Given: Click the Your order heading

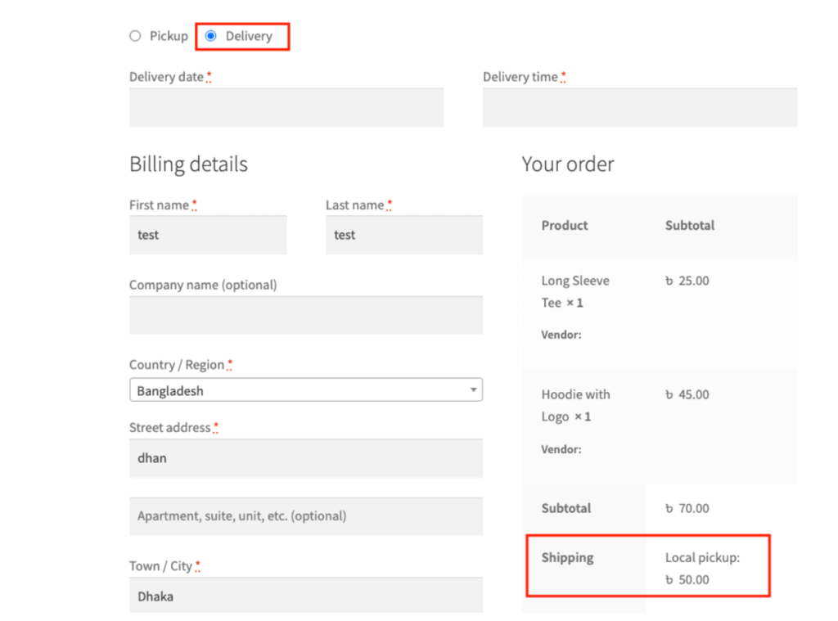Looking at the screenshot, I should (x=568, y=164).
